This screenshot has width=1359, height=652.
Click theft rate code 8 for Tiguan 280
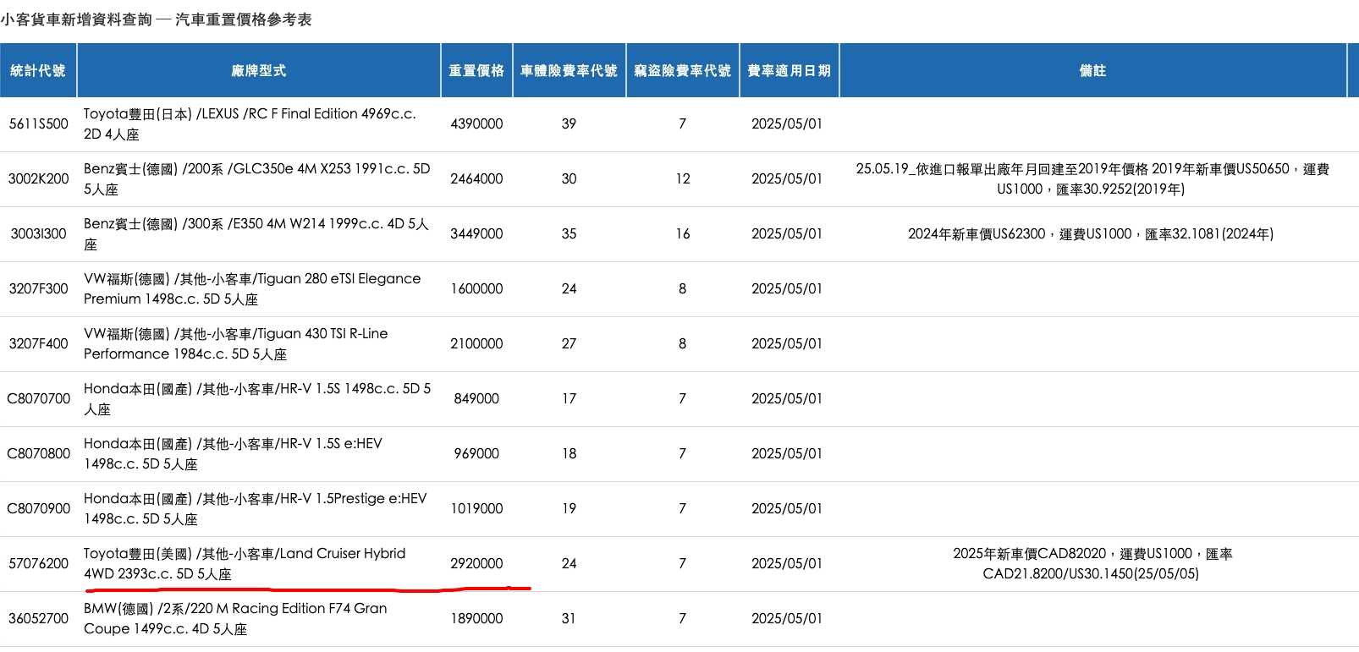pos(682,288)
